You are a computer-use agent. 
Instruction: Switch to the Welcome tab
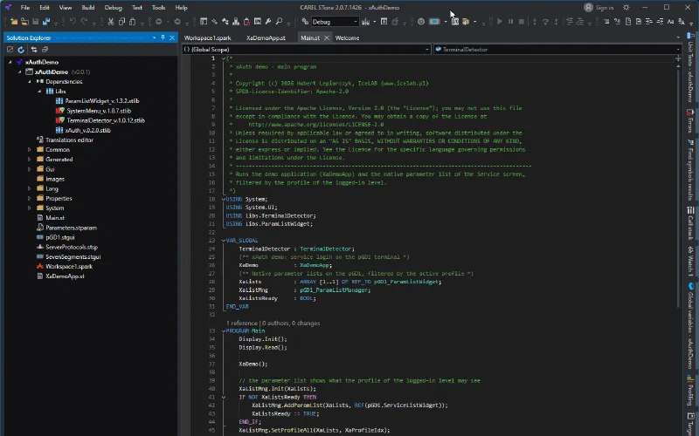(x=347, y=37)
